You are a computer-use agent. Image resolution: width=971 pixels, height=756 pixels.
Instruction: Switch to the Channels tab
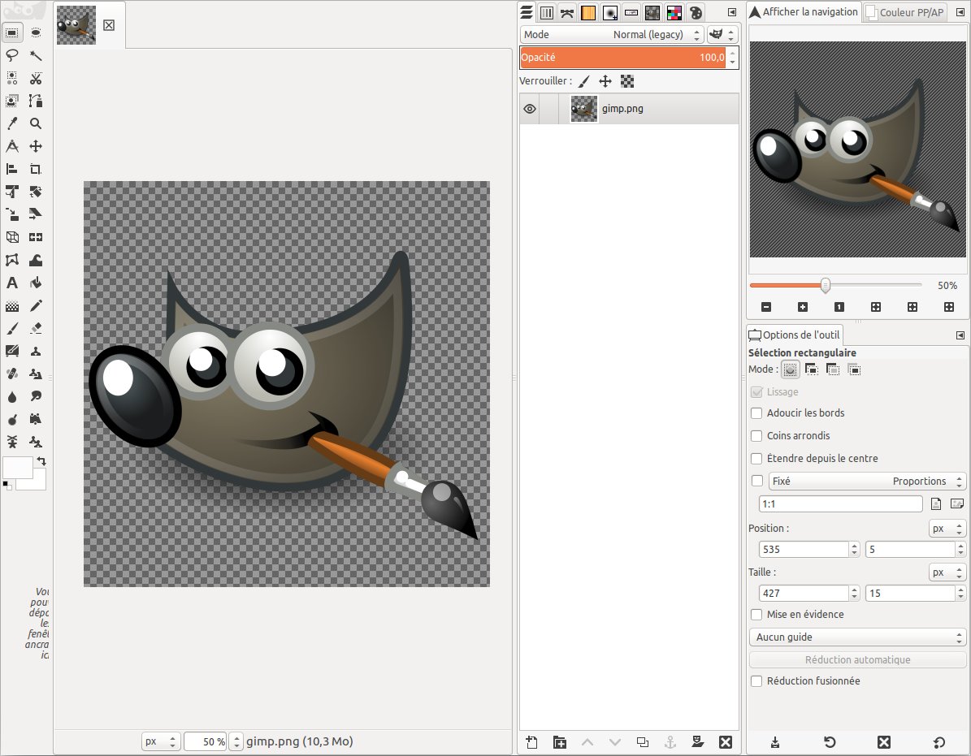pyautogui.click(x=547, y=12)
